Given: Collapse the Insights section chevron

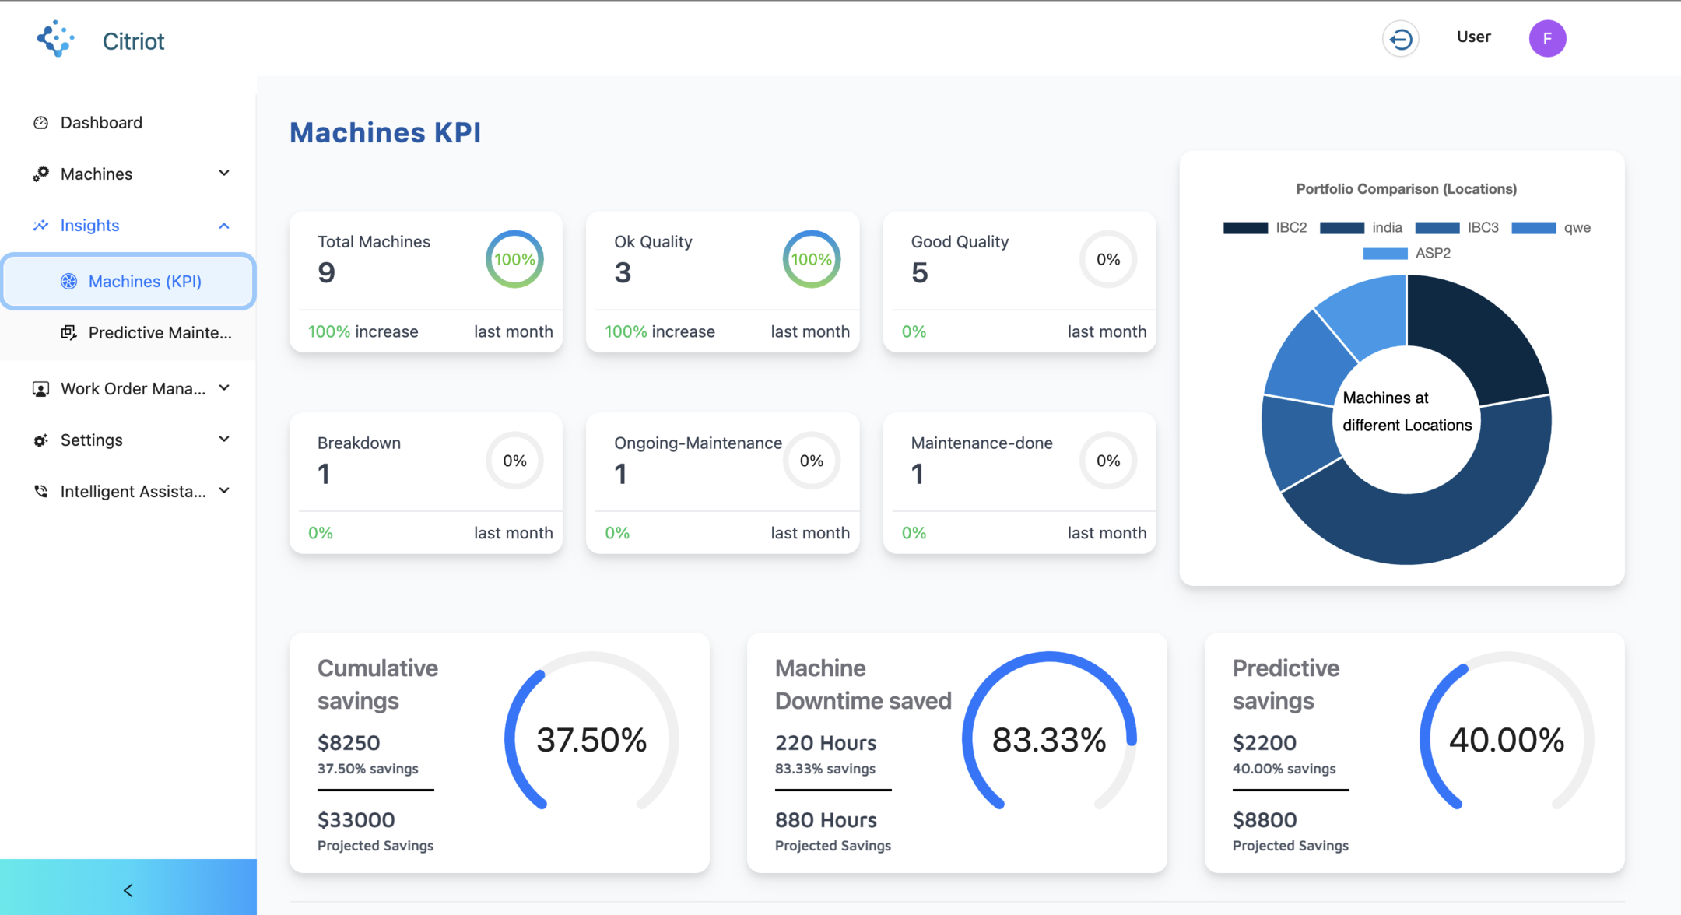Looking at the screenshot, I should pyautogui.click(x=224, y=226).
